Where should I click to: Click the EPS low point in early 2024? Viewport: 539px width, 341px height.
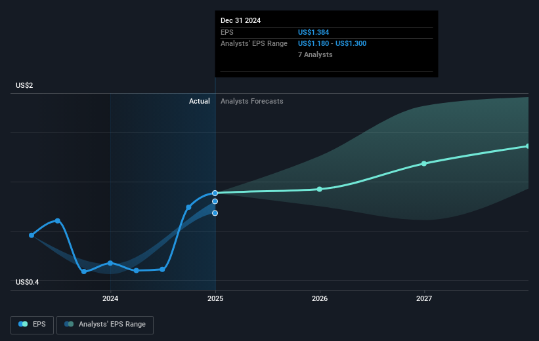pos(136,271)
